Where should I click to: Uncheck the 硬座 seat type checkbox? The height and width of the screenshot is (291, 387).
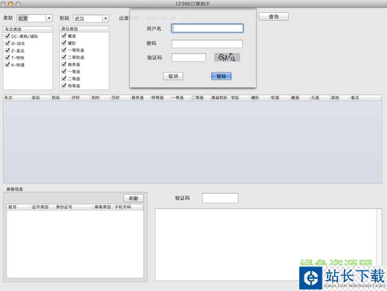(x=64, y=36)
